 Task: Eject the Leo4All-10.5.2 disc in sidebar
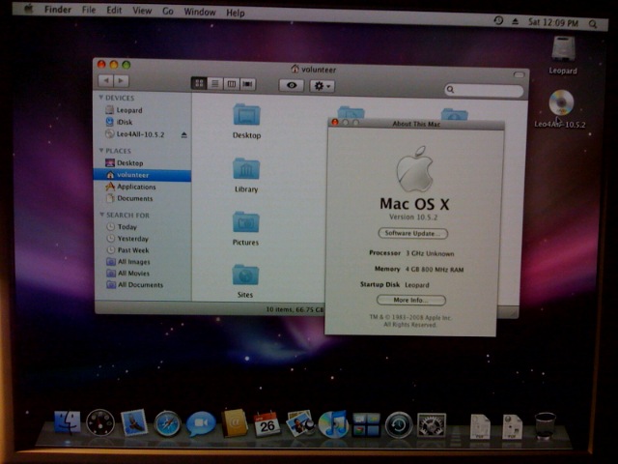point(183,134)
